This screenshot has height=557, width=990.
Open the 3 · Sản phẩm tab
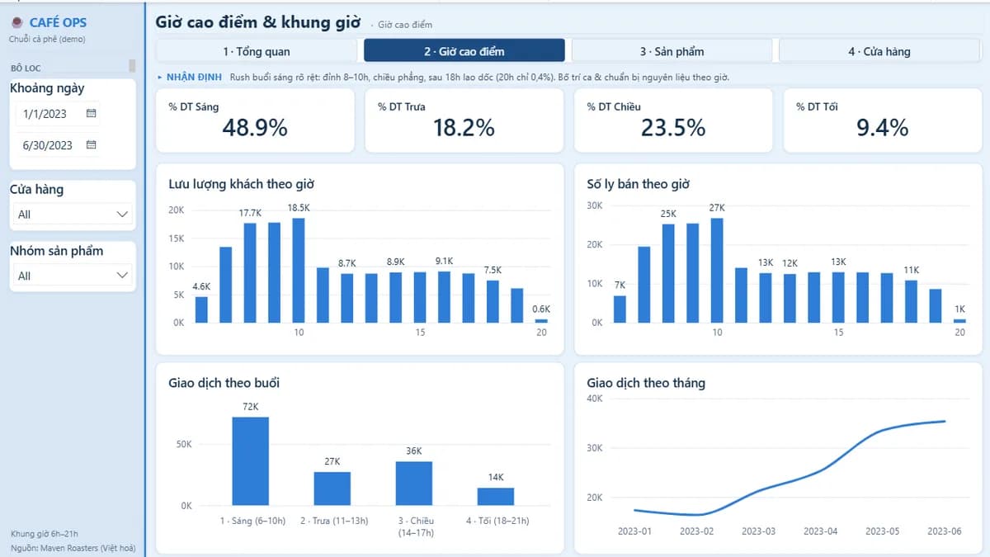tap(672, 51)
